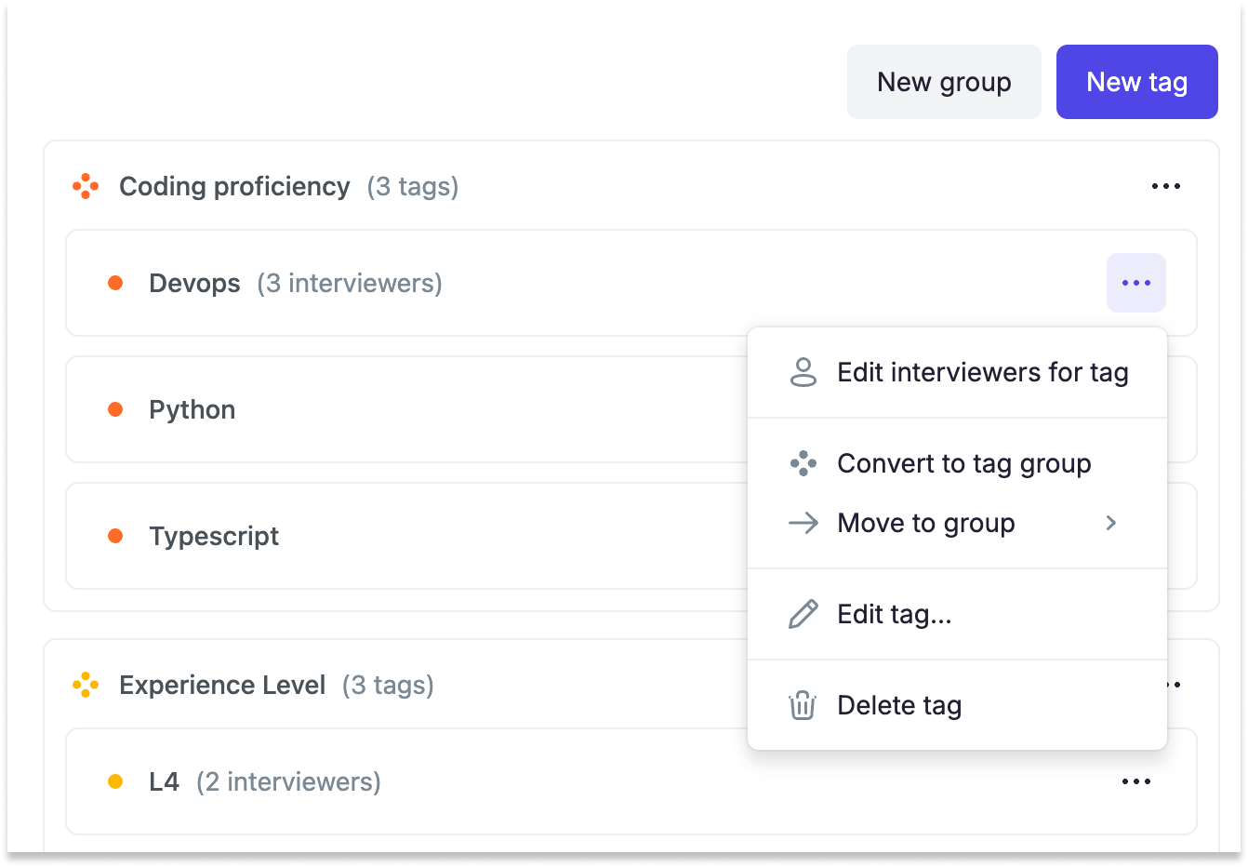
Task: Click the pencil icon for Edit tag
Action: coord(803,614)
